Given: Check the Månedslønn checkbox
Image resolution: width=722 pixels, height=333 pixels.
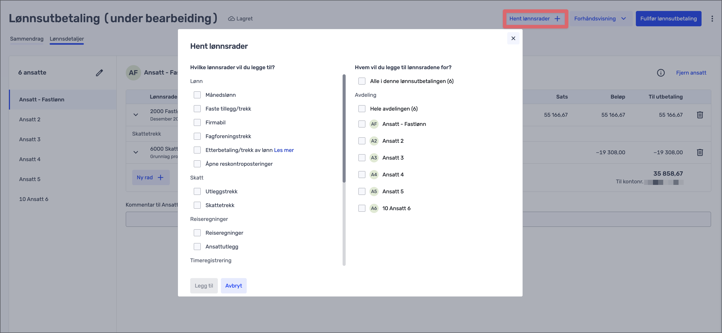Looking at the screenshot, I should click(x=197, y=95).
